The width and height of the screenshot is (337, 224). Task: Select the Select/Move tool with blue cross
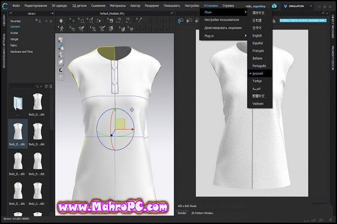[73, 21]
